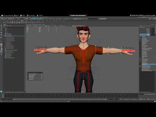Click the single-pane layout icon in toolbox
Screen dimensions: 156x117
(1, 45)
